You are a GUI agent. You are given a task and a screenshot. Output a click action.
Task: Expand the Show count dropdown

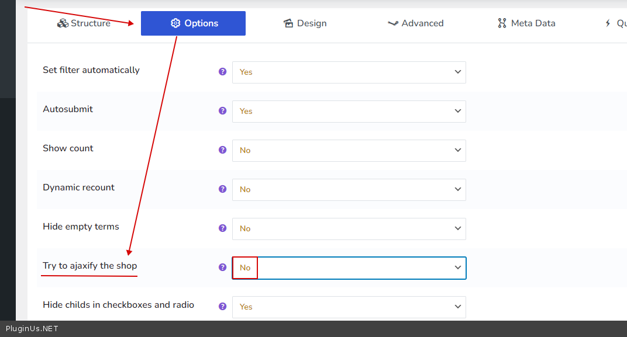pyautogui.click(x=349, y=150)
